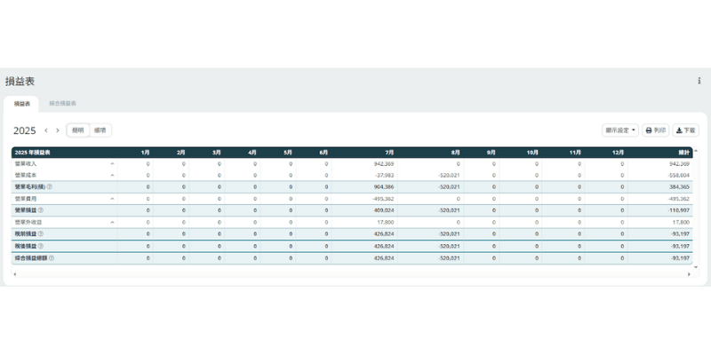The height and width of the screenshot is (355, 711).
Task: Click the horizontal scrollbar right arrow
Action: [x=690, y=274]
